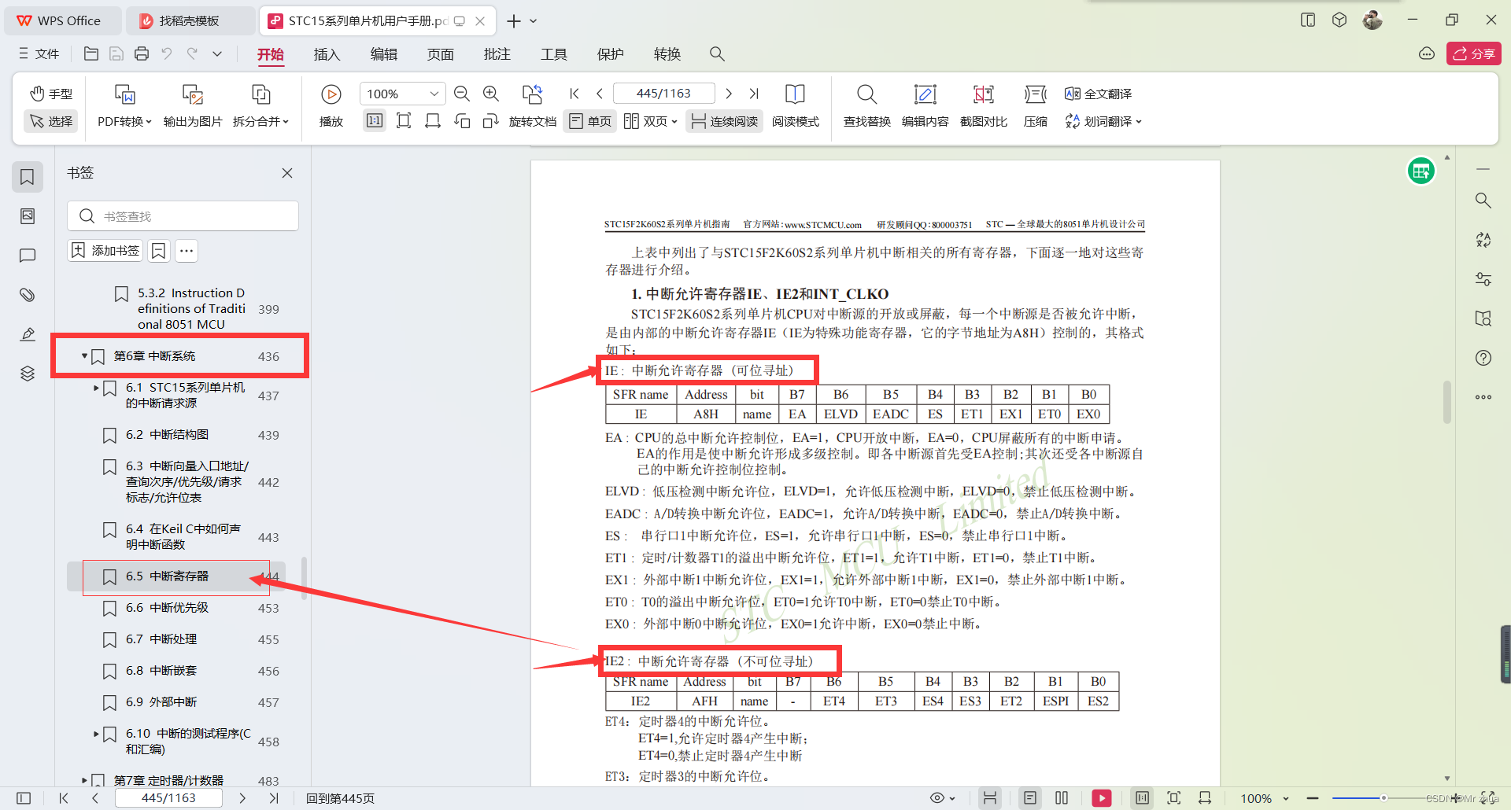Open the 100% zoom combo box
The height and width of the screenshot is (810, 1511).
point(402,94)
